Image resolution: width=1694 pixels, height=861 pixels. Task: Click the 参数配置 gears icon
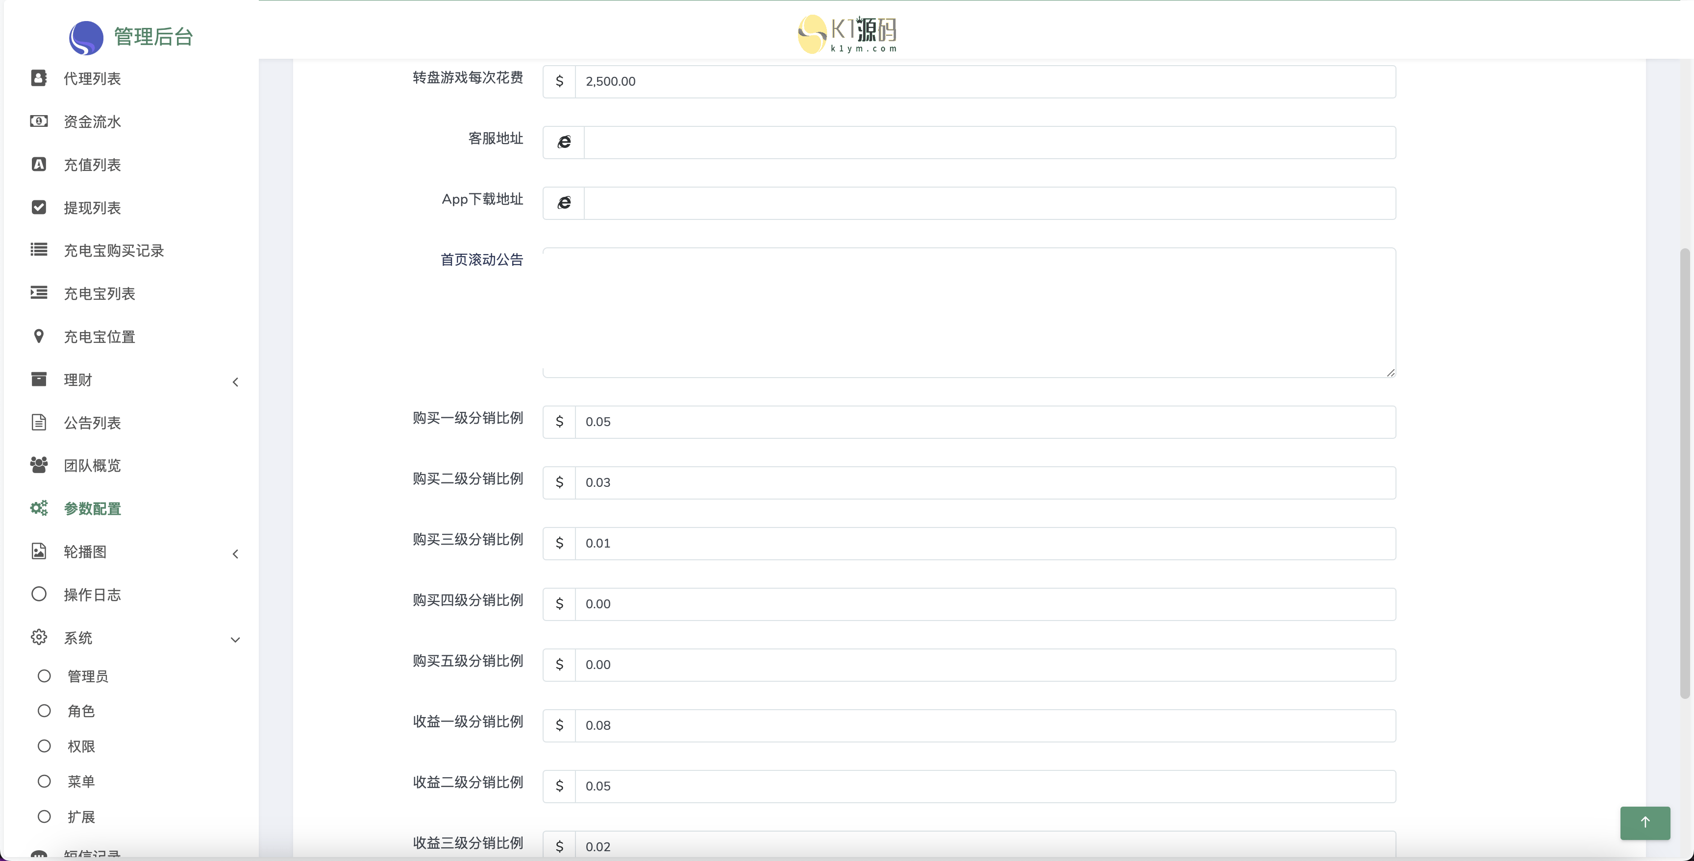coord(39,508)
